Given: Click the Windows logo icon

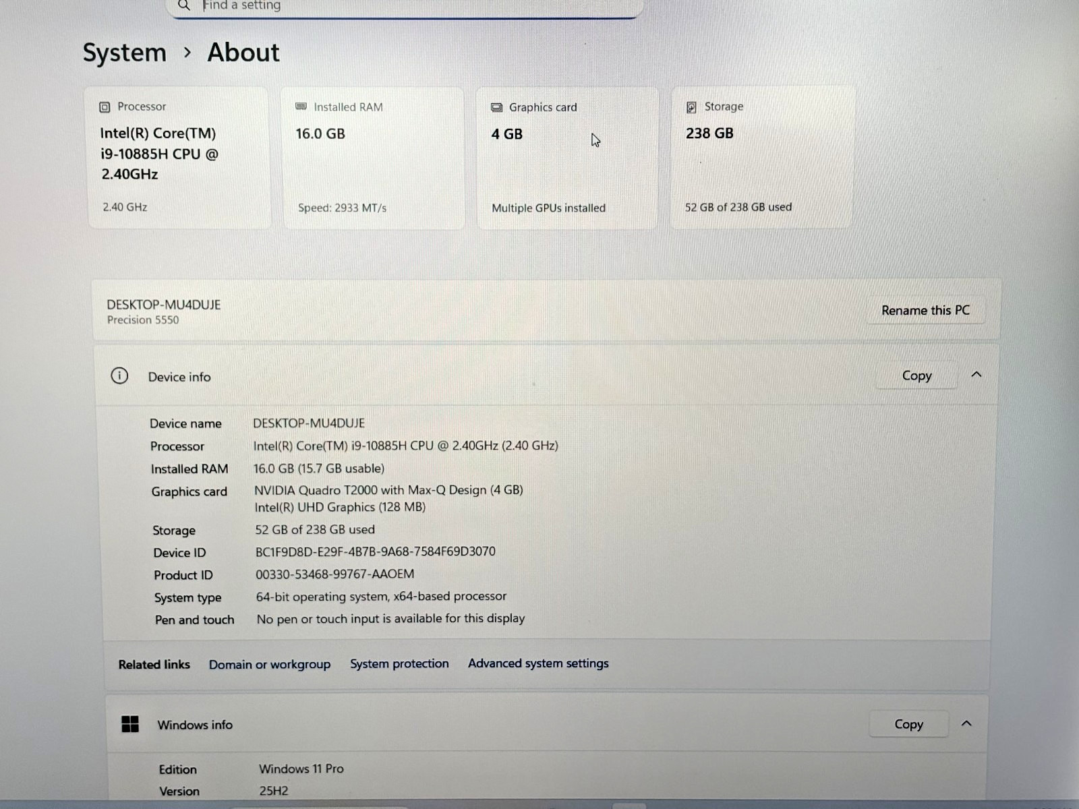Looking at the screenshot, I should point(130,724).
